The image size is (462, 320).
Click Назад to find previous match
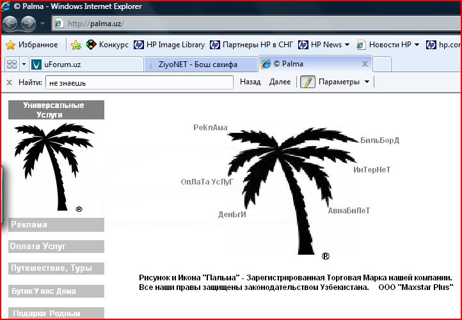(x=250, y=82)
